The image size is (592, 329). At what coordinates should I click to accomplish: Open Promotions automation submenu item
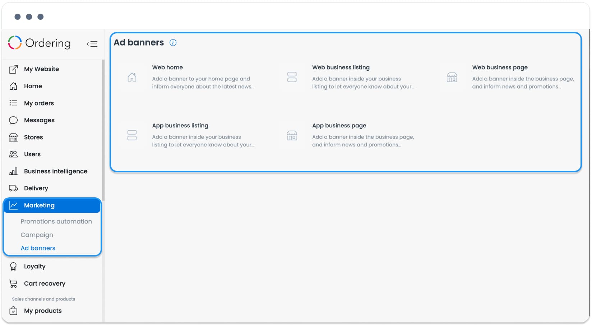[x=56, y=221]
